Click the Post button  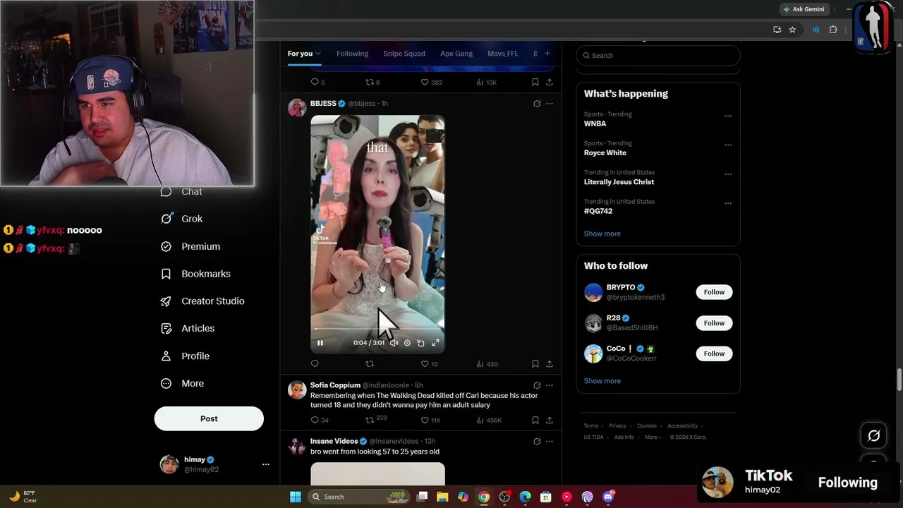(x=209, y=419)
